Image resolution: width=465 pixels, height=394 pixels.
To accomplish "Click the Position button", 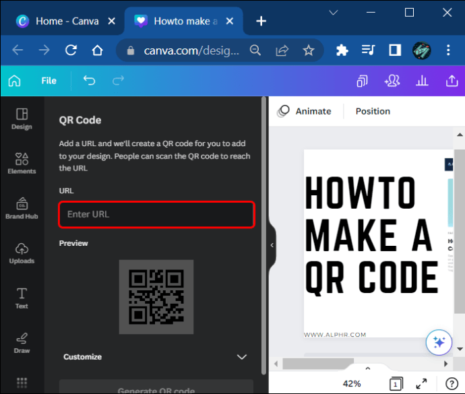I will pos(373,111).
